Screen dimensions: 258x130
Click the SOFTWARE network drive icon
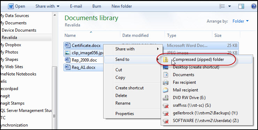(x=166, y=121)
